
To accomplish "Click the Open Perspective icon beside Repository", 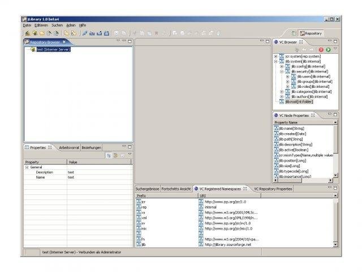I will pyautogui.click(x=294, y=33).
